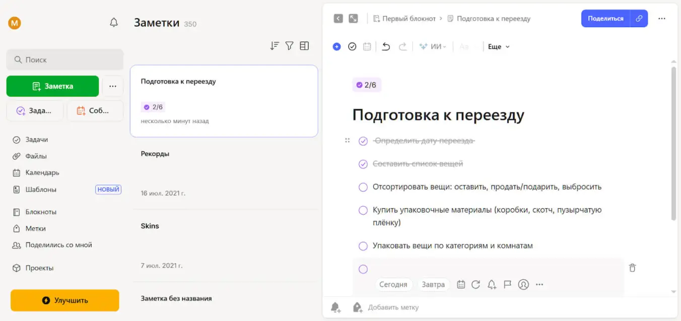Viewport: 681px width, 321px height.
Task: Delete the empty task with trash icon
Action: 633,268
